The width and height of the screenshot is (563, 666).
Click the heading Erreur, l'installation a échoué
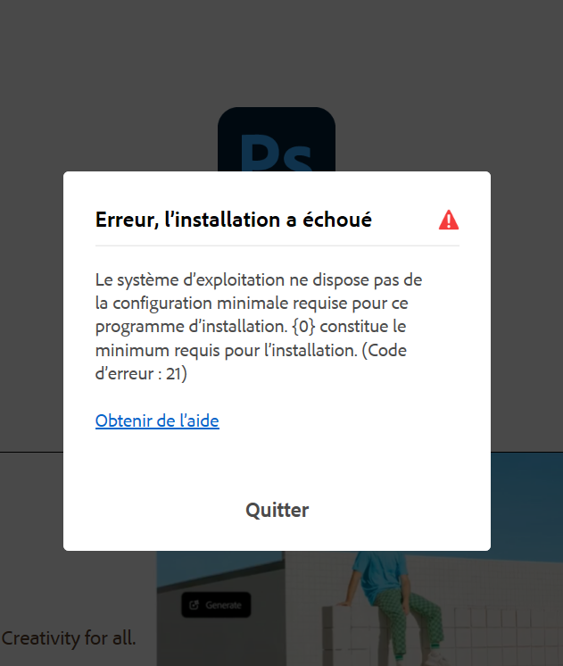pyautogui.click(x=234, y=220)
